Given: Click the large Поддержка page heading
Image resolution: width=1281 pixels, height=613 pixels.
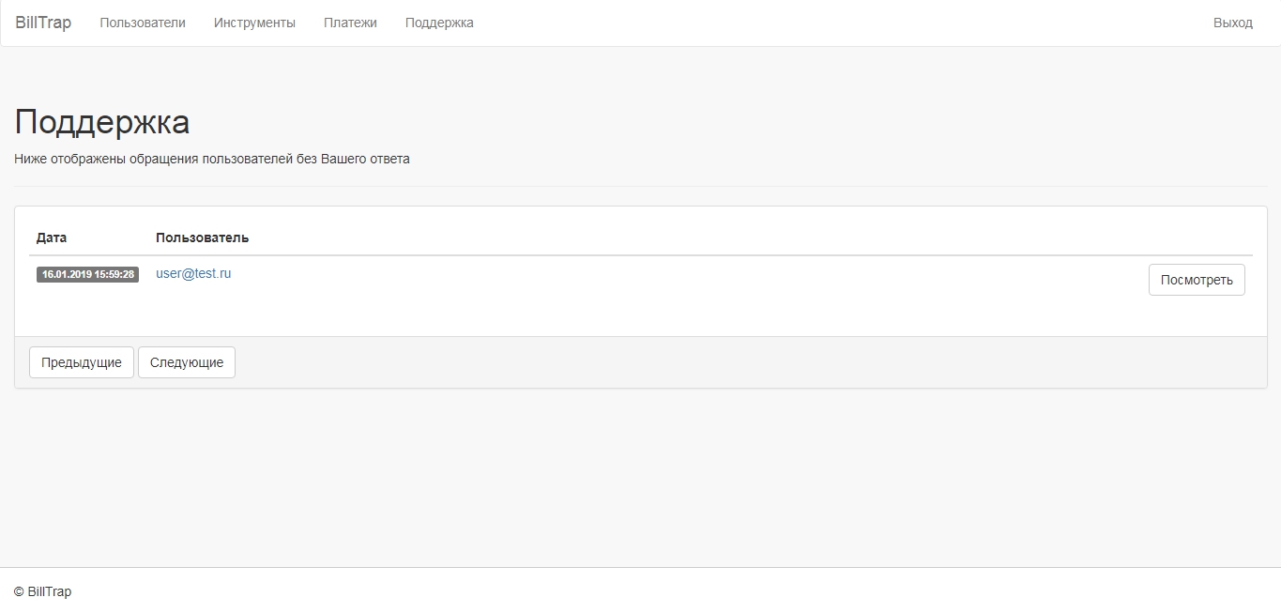Looking at the screenshot, I should click(x=102, y=122).
